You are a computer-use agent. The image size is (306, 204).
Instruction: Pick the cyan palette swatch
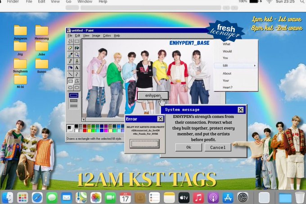click(98, 130)
